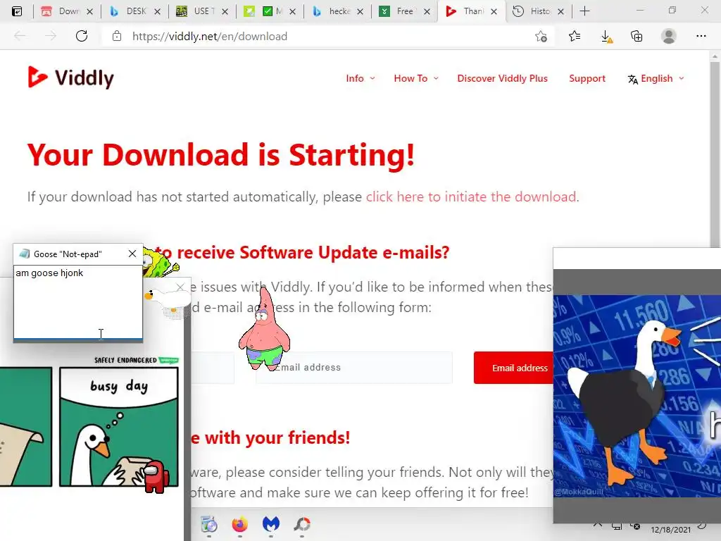Click the stock market goose meme image
The image size is (721, 541).
pyautogui.click(x=637, y=396)
